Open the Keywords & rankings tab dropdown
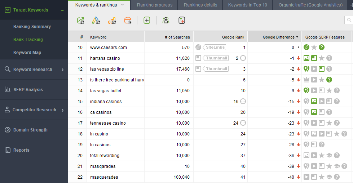The height and width of the screenshot is (183, 353). point(122,5)
